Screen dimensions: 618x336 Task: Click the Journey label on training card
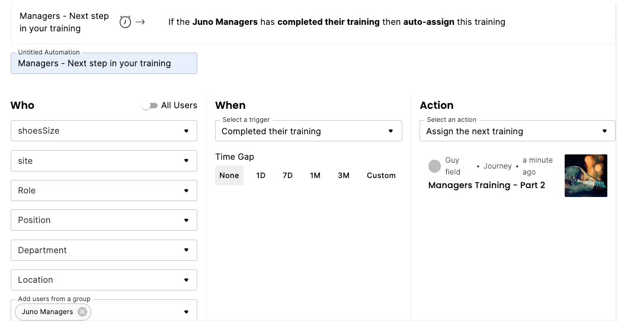tap(497, 166)
